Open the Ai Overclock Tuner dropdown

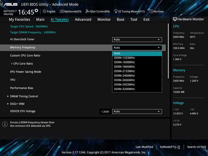tap(137, 40)
